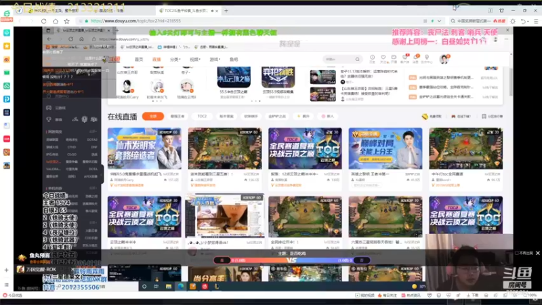The width and height of the screenshot is (542, 305).
Task: Open the Douyu messages icon with badge
Action: click(x=416, y=58)
